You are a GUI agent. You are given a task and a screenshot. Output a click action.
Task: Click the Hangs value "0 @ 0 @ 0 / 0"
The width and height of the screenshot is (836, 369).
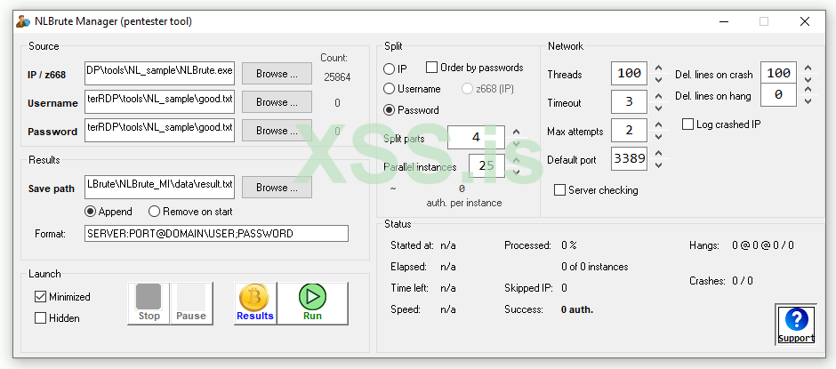(763, 245)
